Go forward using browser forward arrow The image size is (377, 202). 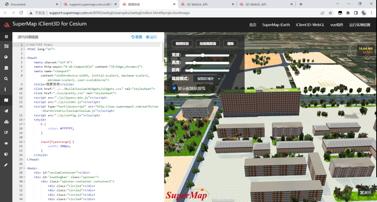[x=13, y=13]
